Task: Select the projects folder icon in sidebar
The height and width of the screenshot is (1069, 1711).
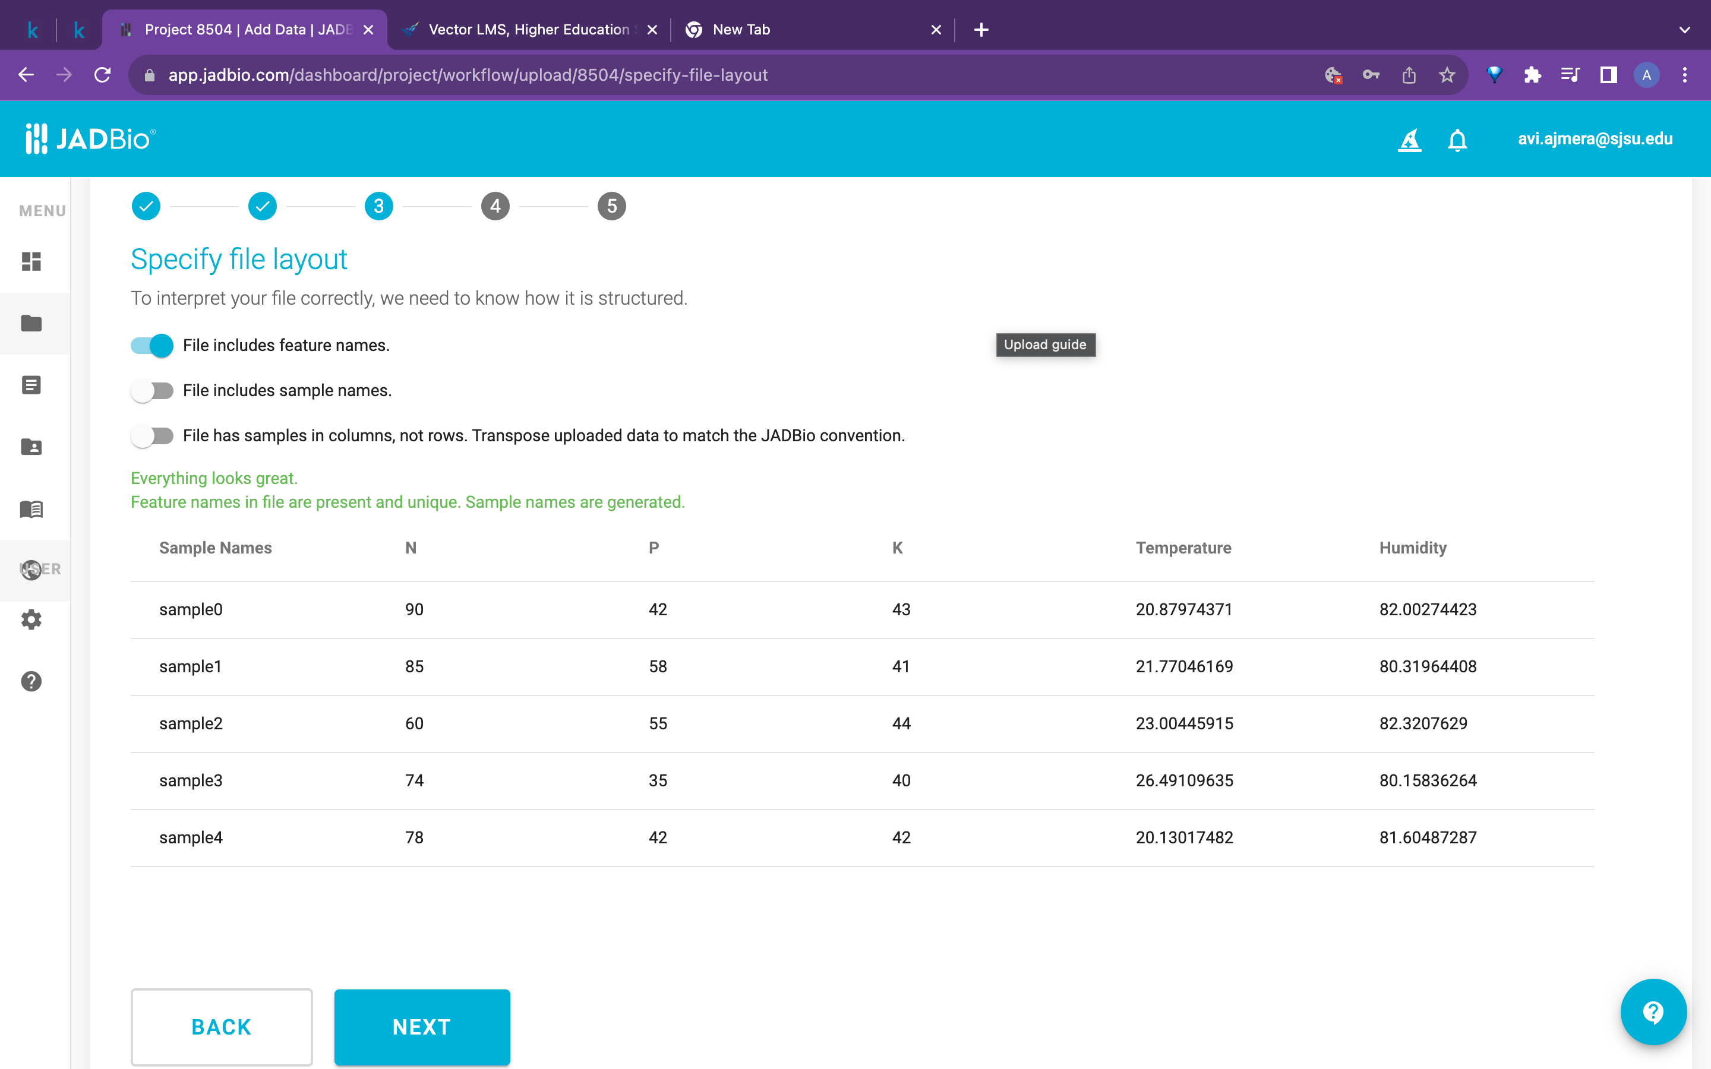Action: tap(31, 323)
